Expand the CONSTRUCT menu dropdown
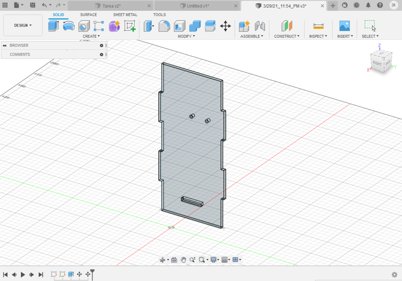This screenshot has width=402, height=281. tap(287, 36)
